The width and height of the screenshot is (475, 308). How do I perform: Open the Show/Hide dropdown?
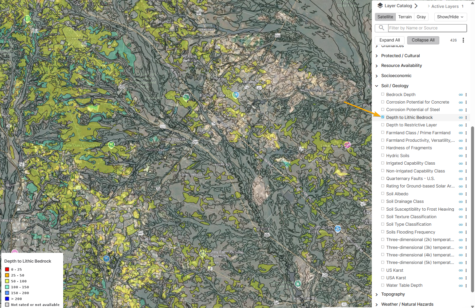click(450, 17)
